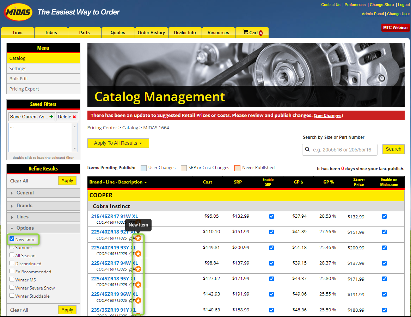Click the sort arrow on Brand - Line - Description
The width and height of the screenshot is (411, 317).
click(x=146, y=182)
